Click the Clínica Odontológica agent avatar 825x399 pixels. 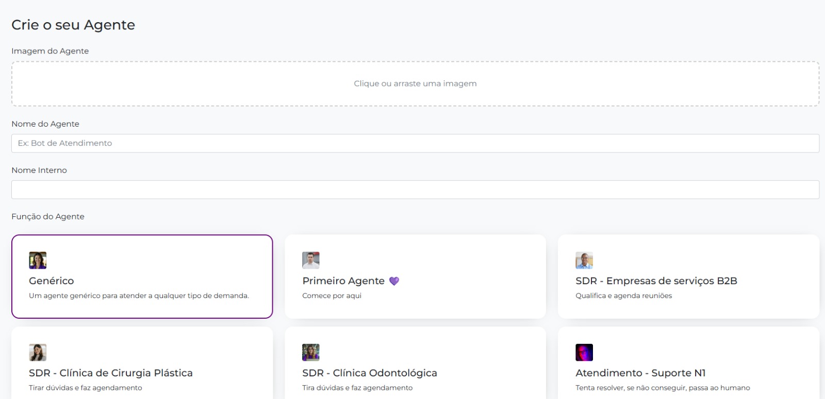311,353
